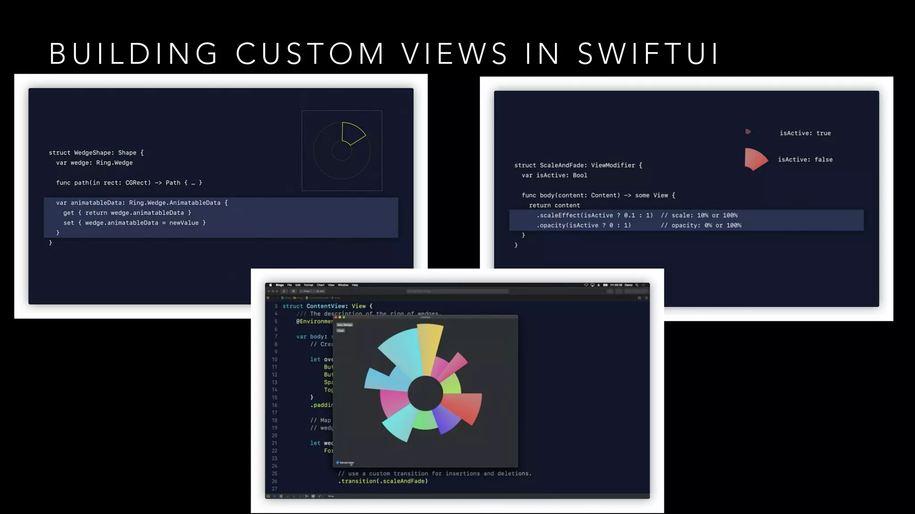Screen dimensions: 915x514
Task: Open the Chart menu
Action: pyautogui.click(x=320, y=285)
